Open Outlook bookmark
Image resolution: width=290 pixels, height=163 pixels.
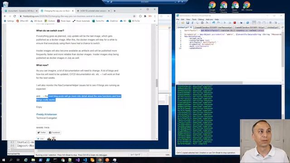(x=50, y=21)
